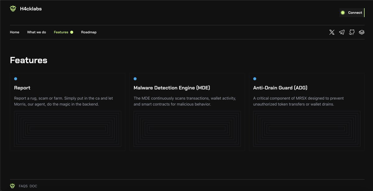Click the "MDE continuously scans transactions" description
The image size is (373, 191).
tap(185, 101)
